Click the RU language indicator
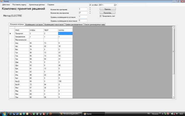 [x=148, y=114]
